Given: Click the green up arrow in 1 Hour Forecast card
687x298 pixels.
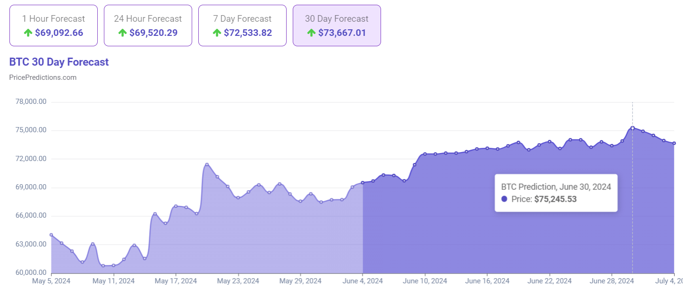Looking at the screenshot, I should pyautogui.click(x=28, y=33).
